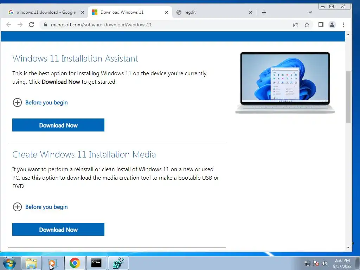Open a new tab with plus button
360x270 pixels.
coord(264,12)
